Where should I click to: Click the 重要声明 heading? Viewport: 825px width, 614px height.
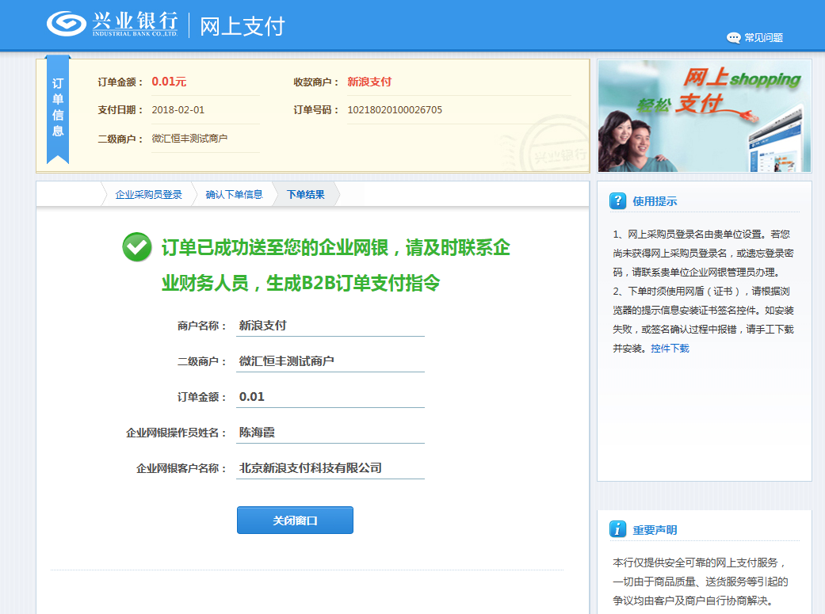click(655, 530)
